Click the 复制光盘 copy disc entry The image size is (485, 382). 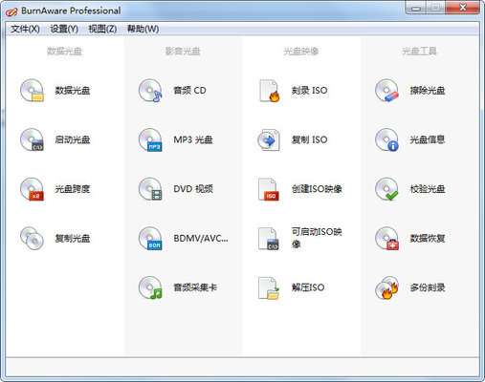[55, 239]
